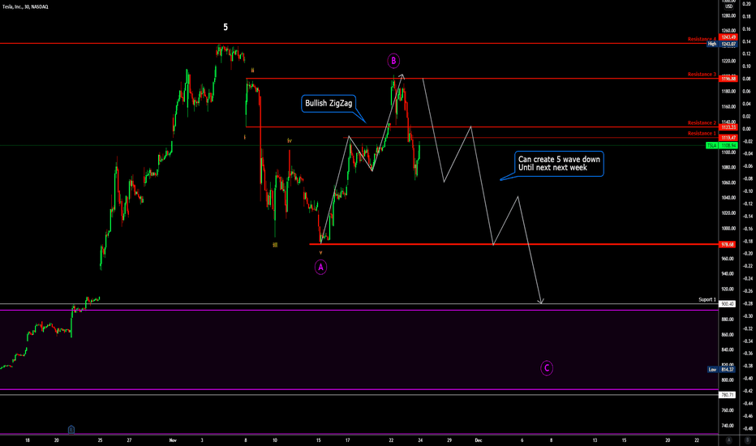Click the Bullish ZigZag callout
756x446 pixels.
pos(329,103)
